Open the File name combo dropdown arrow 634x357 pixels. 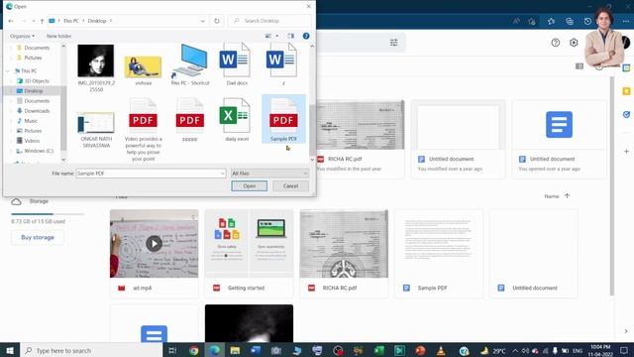(x=222, y=174)
